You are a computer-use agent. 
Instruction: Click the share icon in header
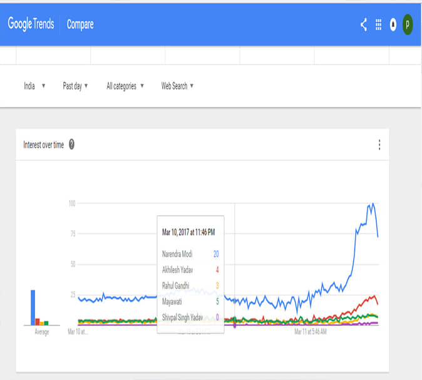[364, 24]
